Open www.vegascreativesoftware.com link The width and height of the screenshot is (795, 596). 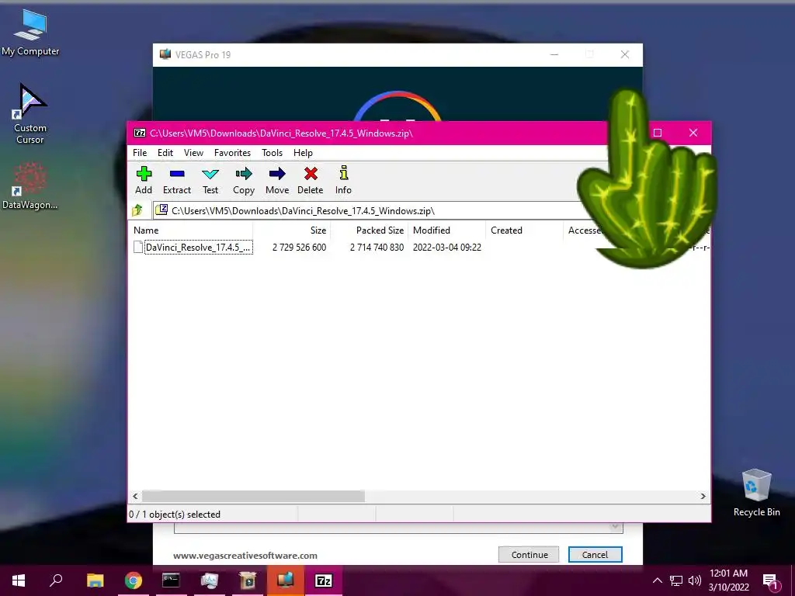(x=245, y=556)
